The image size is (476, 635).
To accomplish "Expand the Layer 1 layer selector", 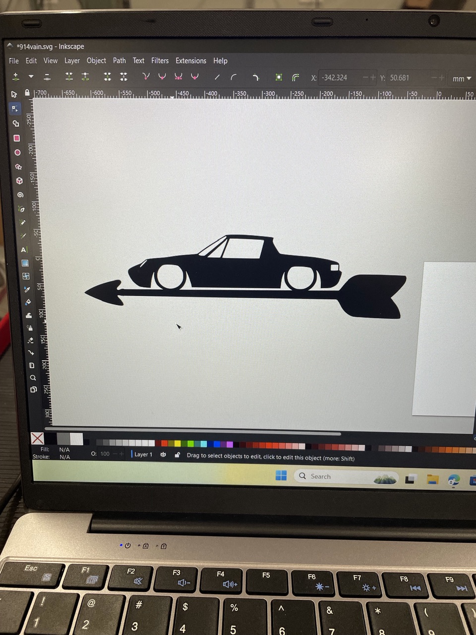I will (x=143, y=454).
